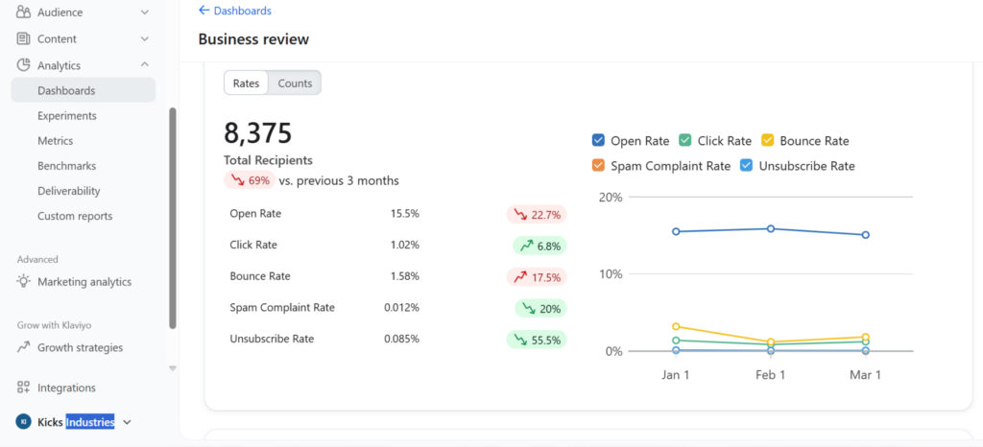The width and height of the screenshot is (983, 447).
Task: Expand the Content section chevron
Action: (145, 38)
